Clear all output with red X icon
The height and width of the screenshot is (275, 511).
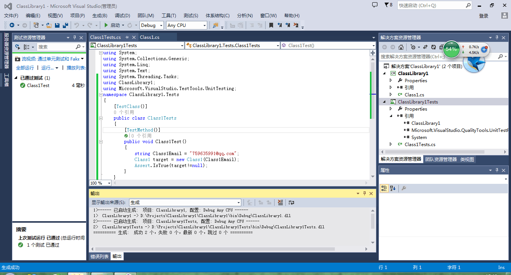(x=280, y=202)
